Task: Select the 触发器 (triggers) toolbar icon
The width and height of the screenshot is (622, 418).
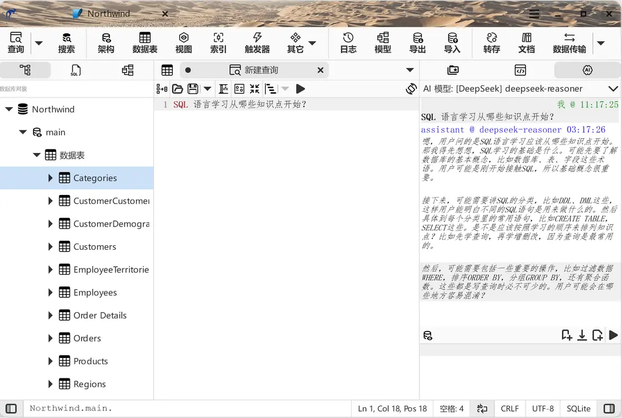Action: tap(257, 42)
